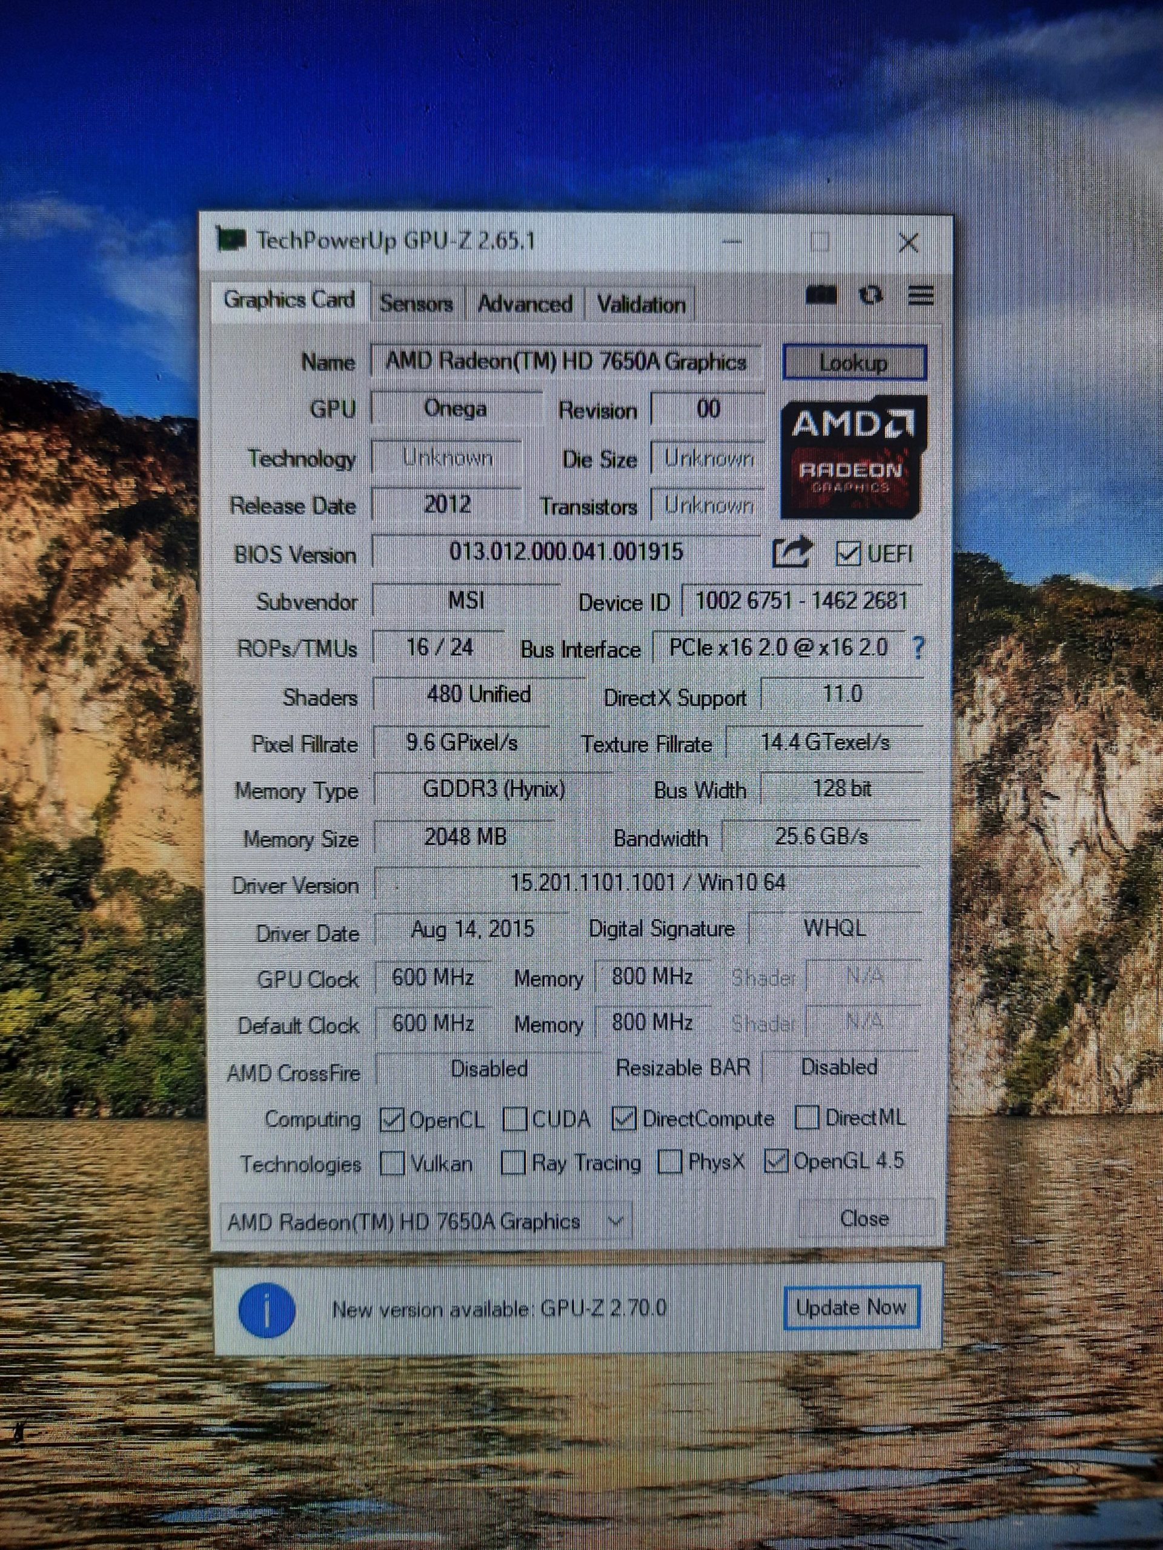Click the Close button
Viewport: 1163px width, 1550px height.
click(x=864, y=1219)
